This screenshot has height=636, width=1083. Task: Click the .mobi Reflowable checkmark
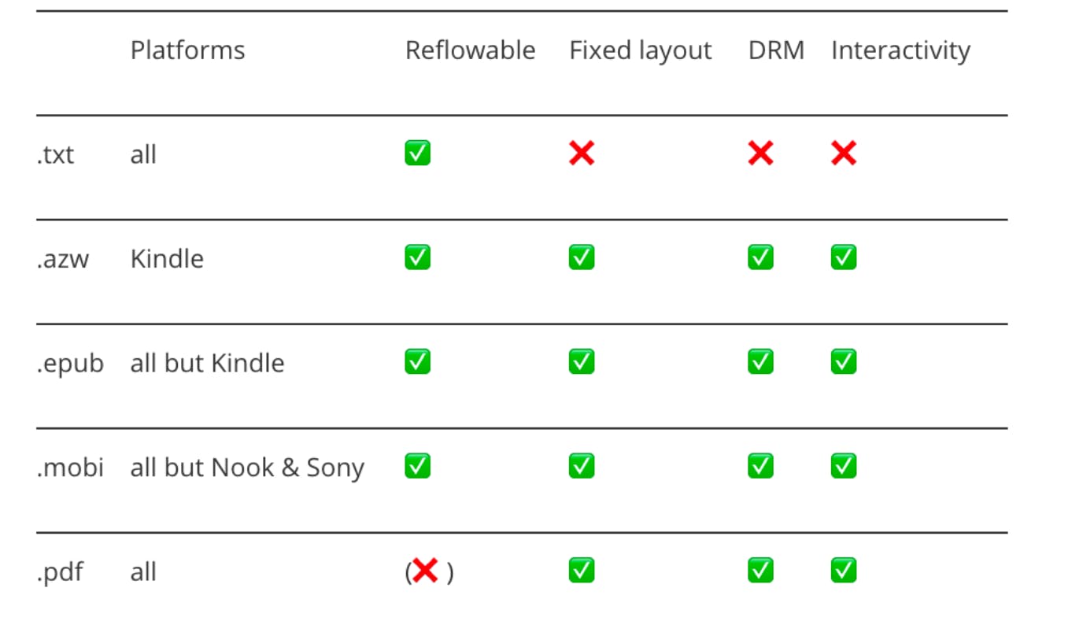pos(417,466)
